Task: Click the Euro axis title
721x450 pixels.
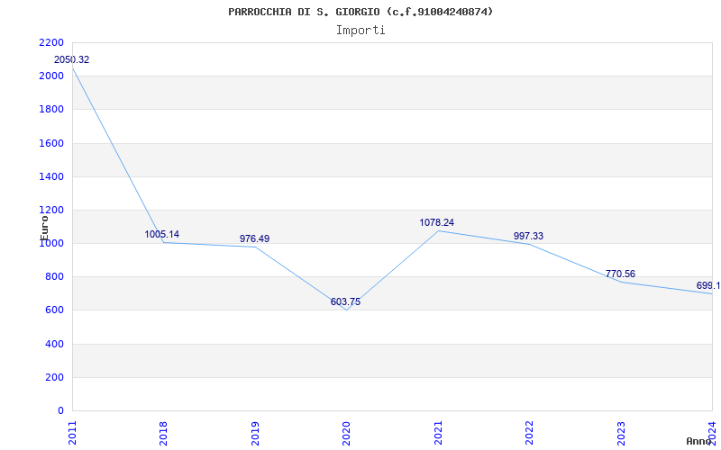Action: coord(44,228)
